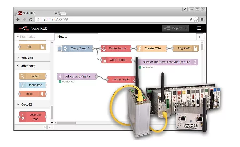Click connected status under conference-room node
This screenshot has width=240, height=147.
click(x=146, y=67)
